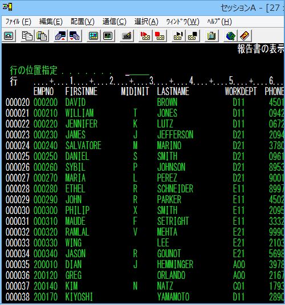This screenshot has width=285, height=305.
Task: Open the 通信(C) menu
Action: [x=115, y=22]
